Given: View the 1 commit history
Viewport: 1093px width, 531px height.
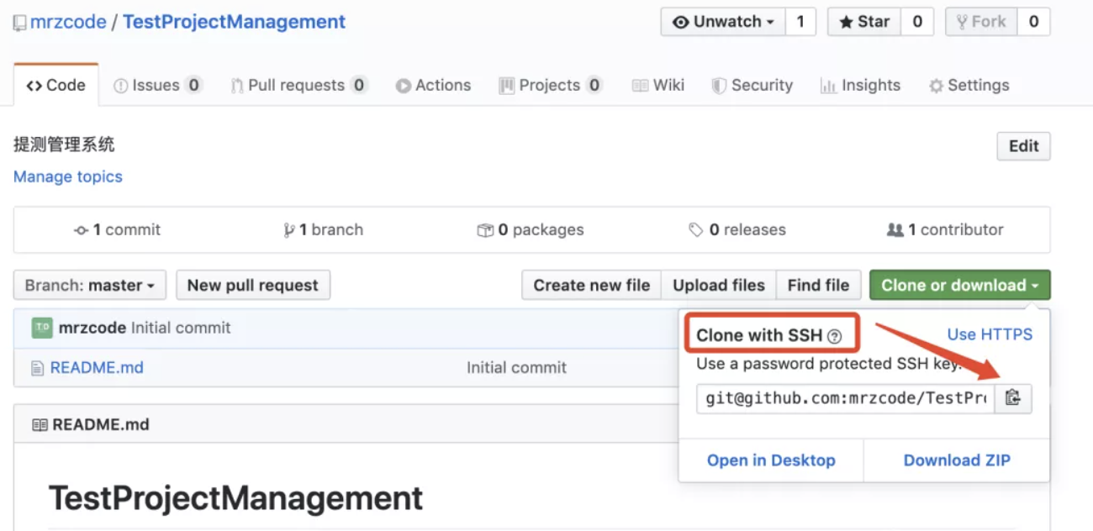Looking at the screenshot, I should click(x=118, y=229).
